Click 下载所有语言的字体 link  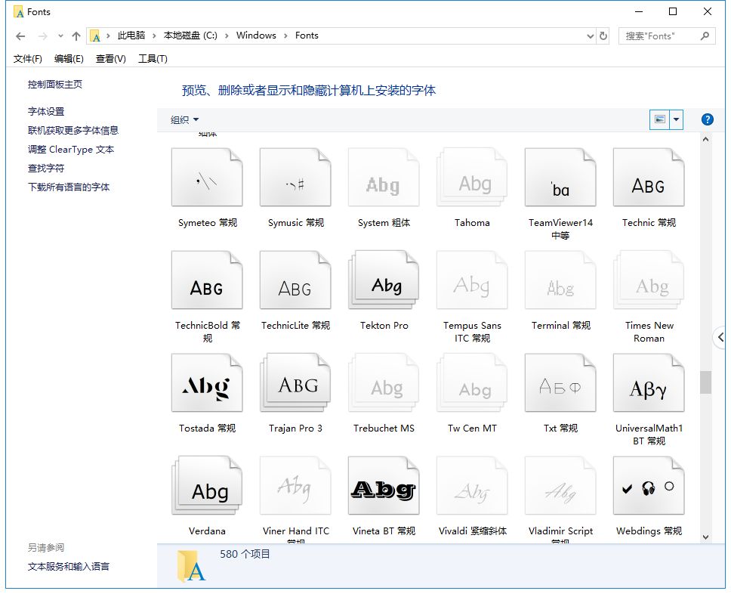[69, 187]
